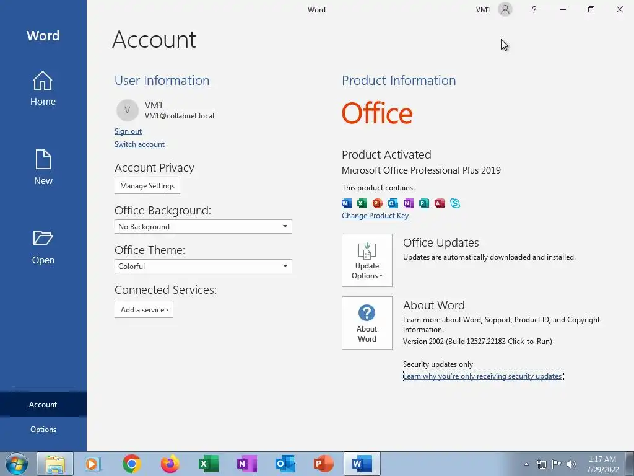Click the Switch account link
This screenshot has height=476, width=634.
(139, 144)
